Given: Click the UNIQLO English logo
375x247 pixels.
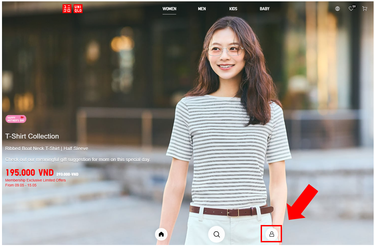Looking at the screenshot, I should (x=78, y=9).
